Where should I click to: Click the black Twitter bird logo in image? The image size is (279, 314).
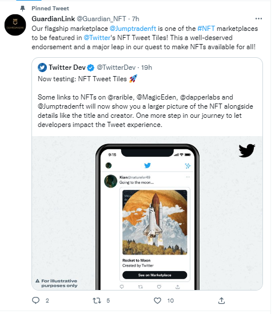[246, 150]
